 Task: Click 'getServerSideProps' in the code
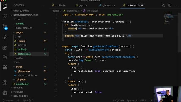106,46
